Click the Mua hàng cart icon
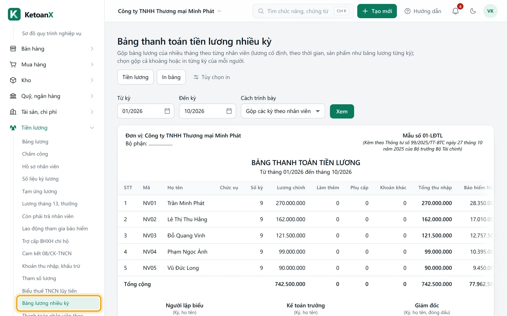This screenshot has width=507, height=316. [x=13, y=64]
